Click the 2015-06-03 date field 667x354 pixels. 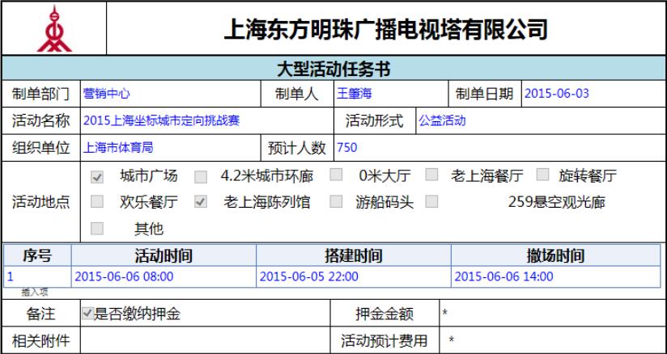click(593, 94)
